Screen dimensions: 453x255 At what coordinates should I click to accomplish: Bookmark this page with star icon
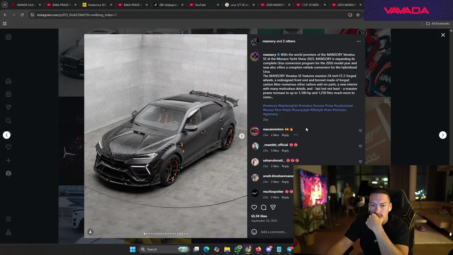point(358,15)
